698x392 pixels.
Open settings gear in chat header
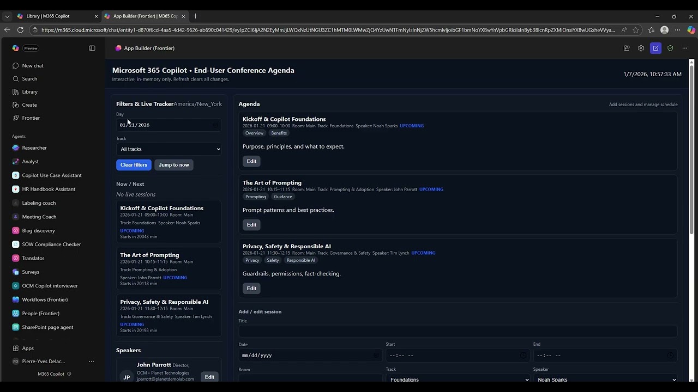641,48
